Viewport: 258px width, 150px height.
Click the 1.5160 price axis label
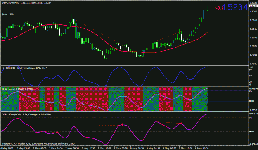tap(253, 20)
